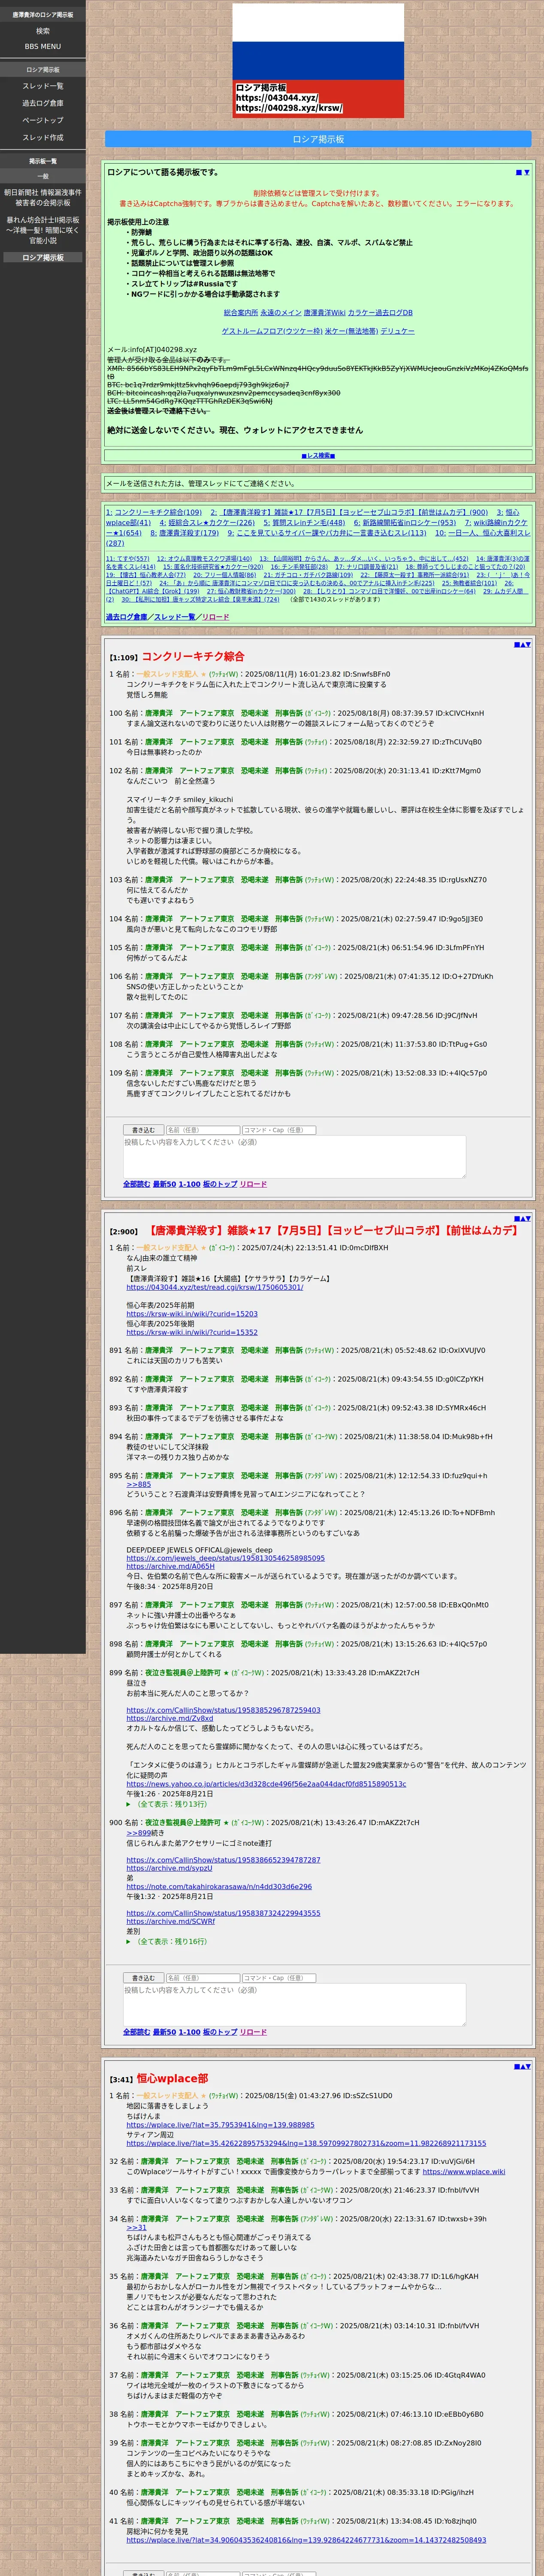This screenshot has width=544, height=2576.
Task: Click the ▲ icon on コンクリーキチク総合 thread header
Action: (522, 644)
